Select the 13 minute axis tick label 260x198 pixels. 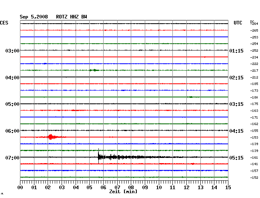[200, 188]
